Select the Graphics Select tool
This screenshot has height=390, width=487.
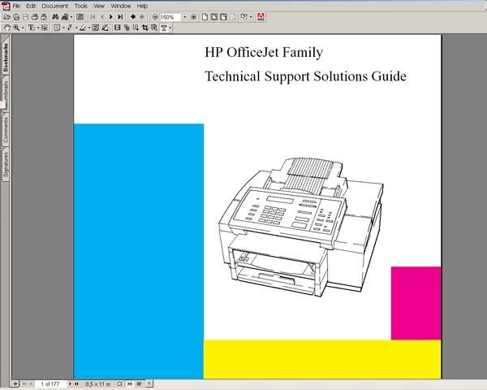click(45, 28)
